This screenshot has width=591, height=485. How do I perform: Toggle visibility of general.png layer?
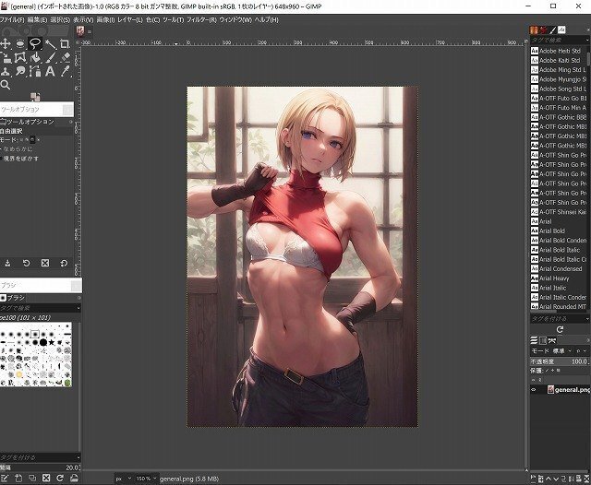click(x=534, y=390)
